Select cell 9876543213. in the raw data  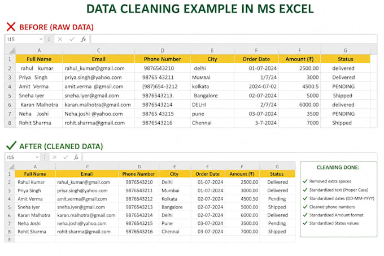click(163, 96)
